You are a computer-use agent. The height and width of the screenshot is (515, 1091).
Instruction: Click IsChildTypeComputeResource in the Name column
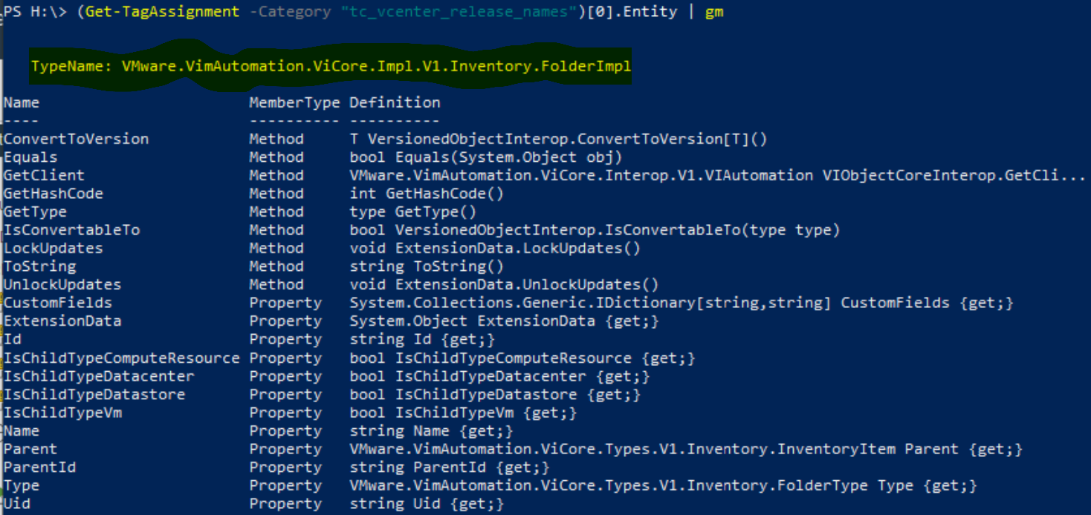tap(122, 358)
